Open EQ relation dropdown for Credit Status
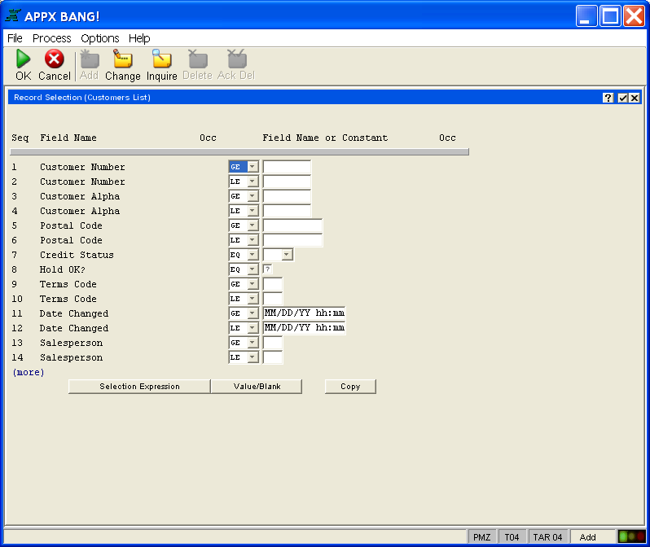650x547 pixels. (253, 255)
